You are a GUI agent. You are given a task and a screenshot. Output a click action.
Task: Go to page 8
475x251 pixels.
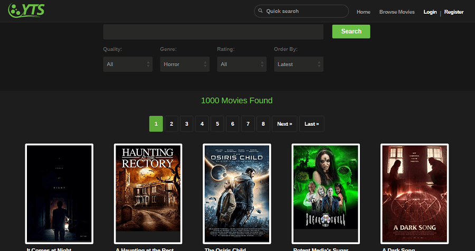point(263,124)
